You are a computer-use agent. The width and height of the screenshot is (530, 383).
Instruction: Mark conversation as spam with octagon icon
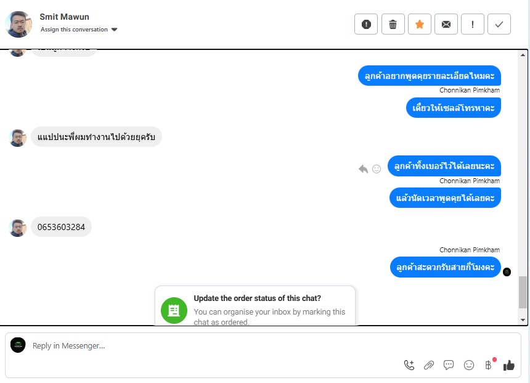point(365,24)
